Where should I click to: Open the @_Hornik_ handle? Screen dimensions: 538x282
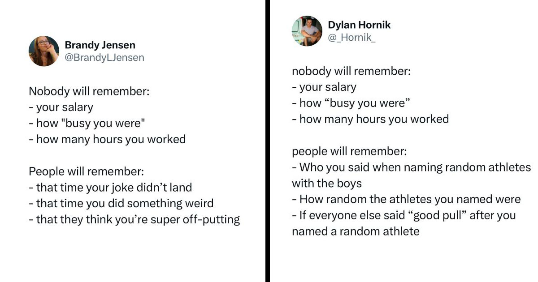pos(351,37)
